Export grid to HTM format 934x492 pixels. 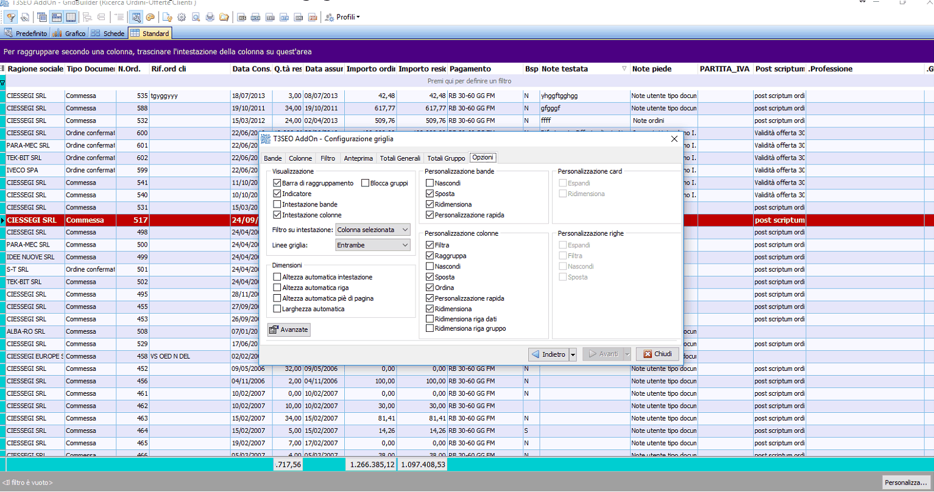pyautogui.click(x=285, y=18)
